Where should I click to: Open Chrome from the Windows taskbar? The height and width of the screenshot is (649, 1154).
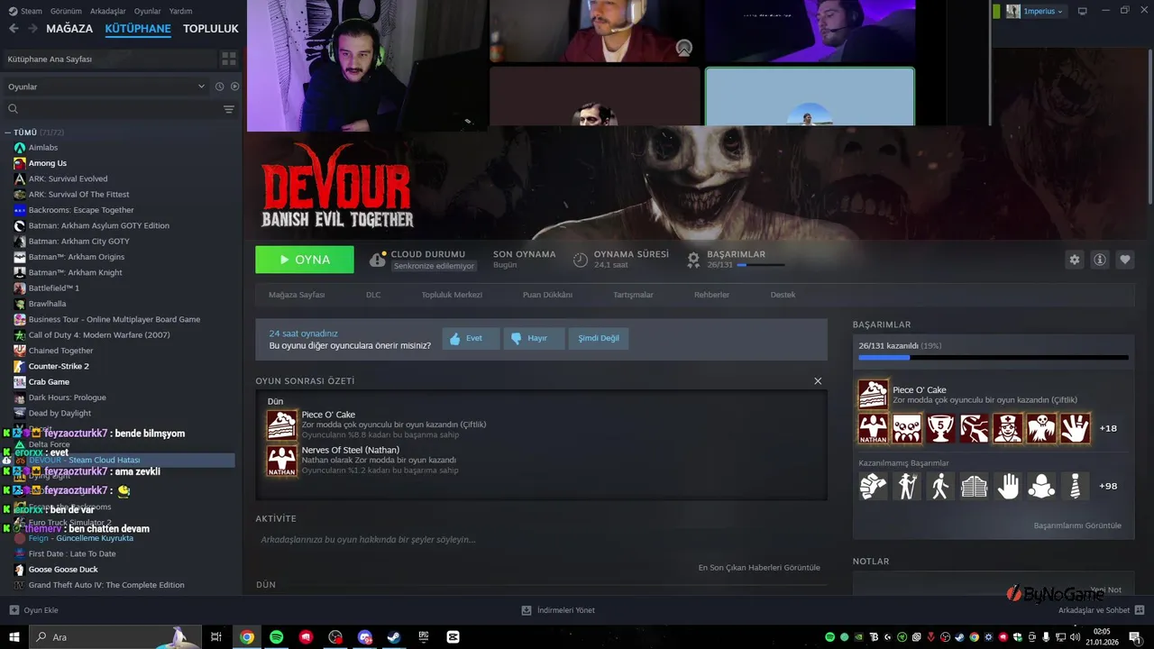coord(246,636)
